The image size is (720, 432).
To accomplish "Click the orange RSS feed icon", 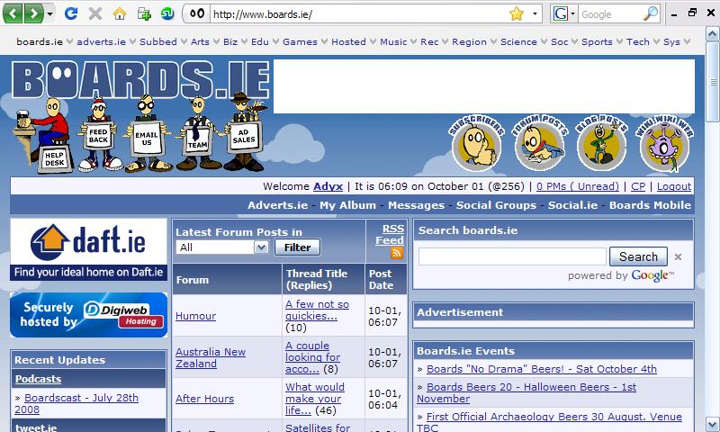I will (x=397, y=253).
